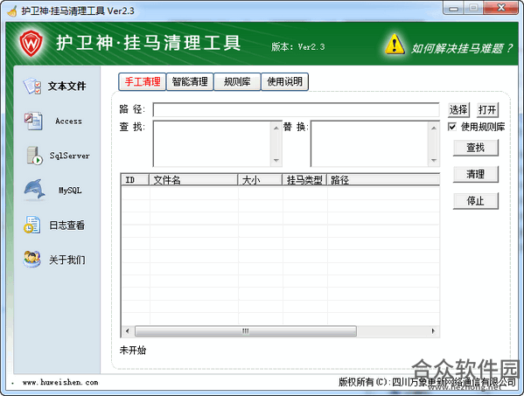The height and width of the screenshot is (396, 524).
Task: Click the 打开 button
Action: tap(487, 110)
